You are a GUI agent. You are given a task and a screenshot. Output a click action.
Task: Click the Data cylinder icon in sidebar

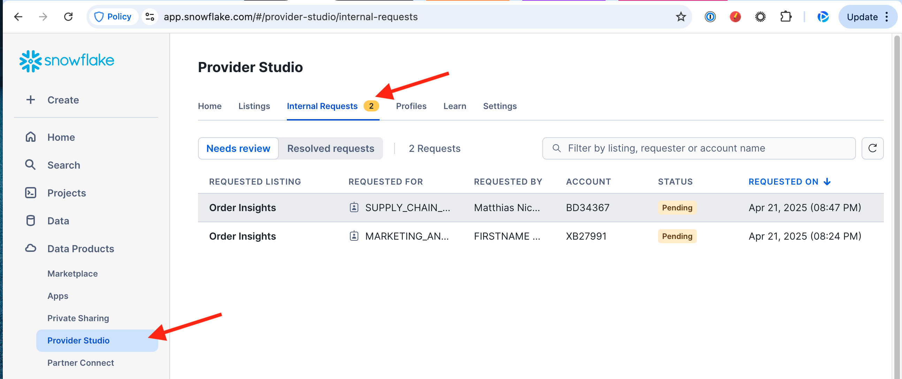[x=30, y=221]
